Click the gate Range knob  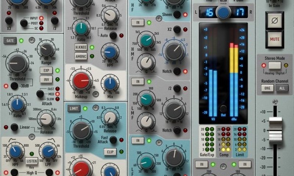46,49
